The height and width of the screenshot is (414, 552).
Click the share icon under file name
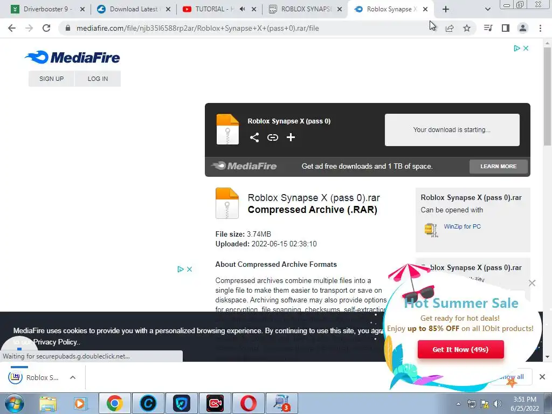[254, 137]
